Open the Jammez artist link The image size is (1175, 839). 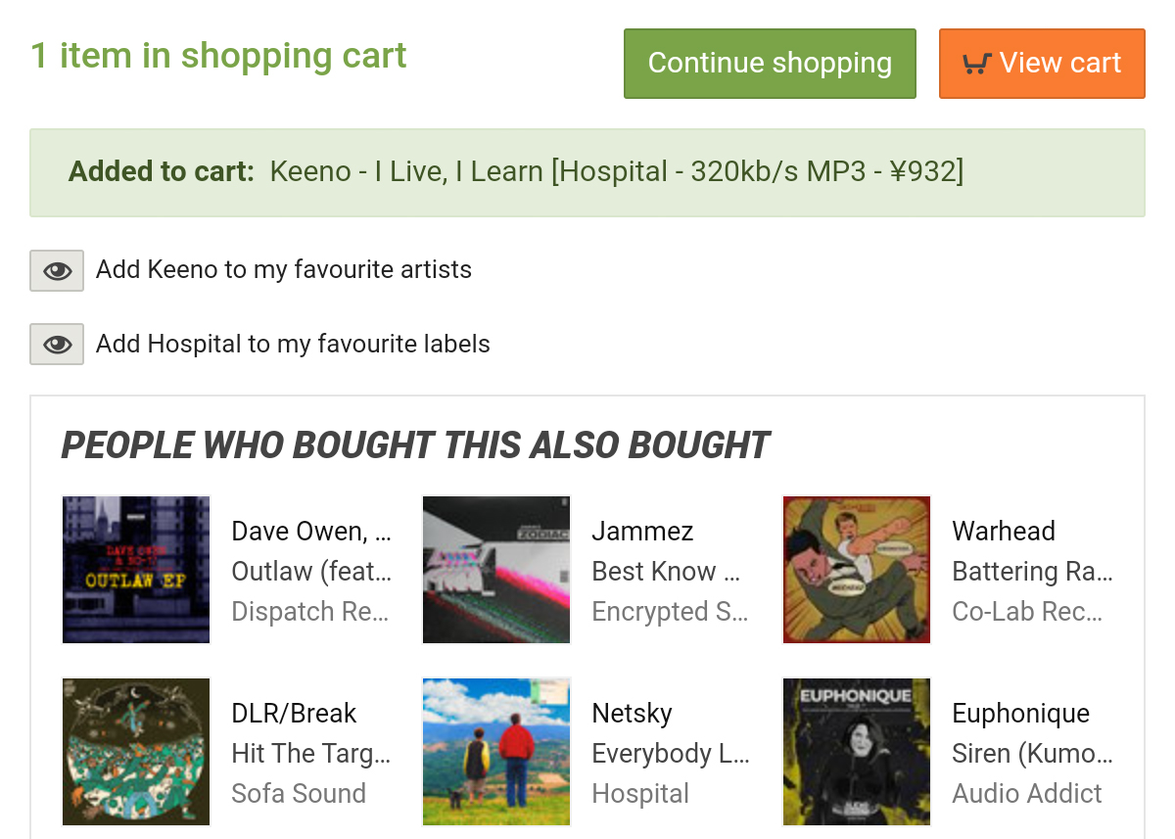[x=642, y=532]
